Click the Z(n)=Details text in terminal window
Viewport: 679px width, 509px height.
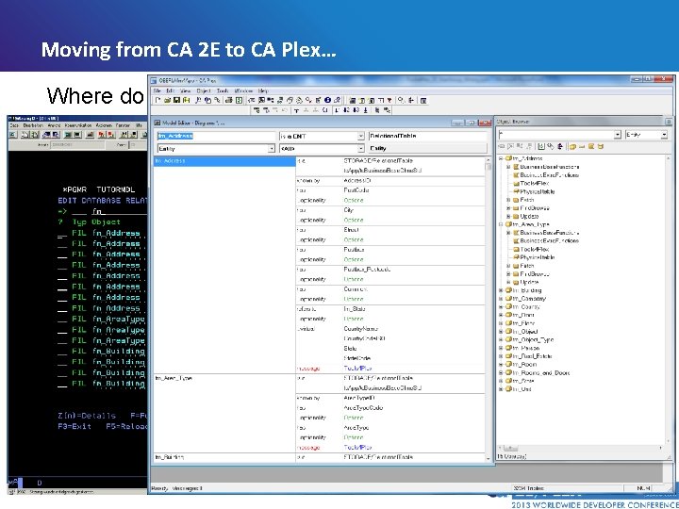click(x=87, y=416)
